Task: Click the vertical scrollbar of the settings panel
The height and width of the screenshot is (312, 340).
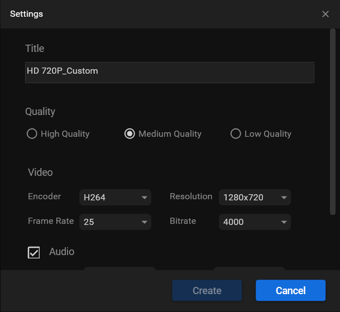Action: pyautogui.click(x=333, y=122)
